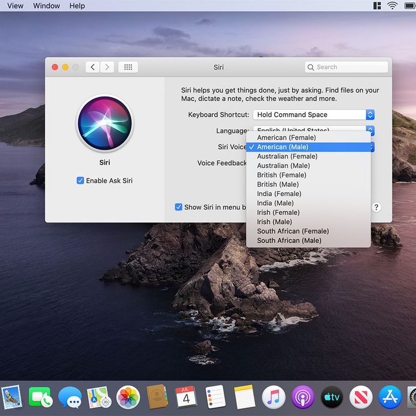Pick India (Female) voice
Image resolution: width=416 pixels, height=416 pixels.
[309, 194]
